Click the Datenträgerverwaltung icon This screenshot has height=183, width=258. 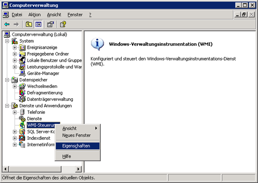click(22, 99)
